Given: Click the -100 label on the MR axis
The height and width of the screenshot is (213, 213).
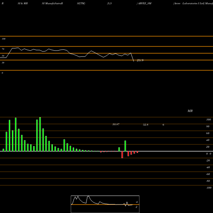Looking at the screenshot, I should [209, 188].
